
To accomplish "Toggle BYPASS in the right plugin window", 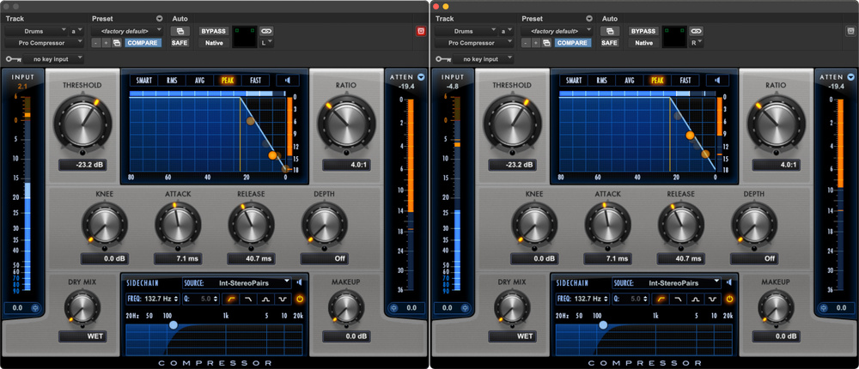I will (643, 31).
